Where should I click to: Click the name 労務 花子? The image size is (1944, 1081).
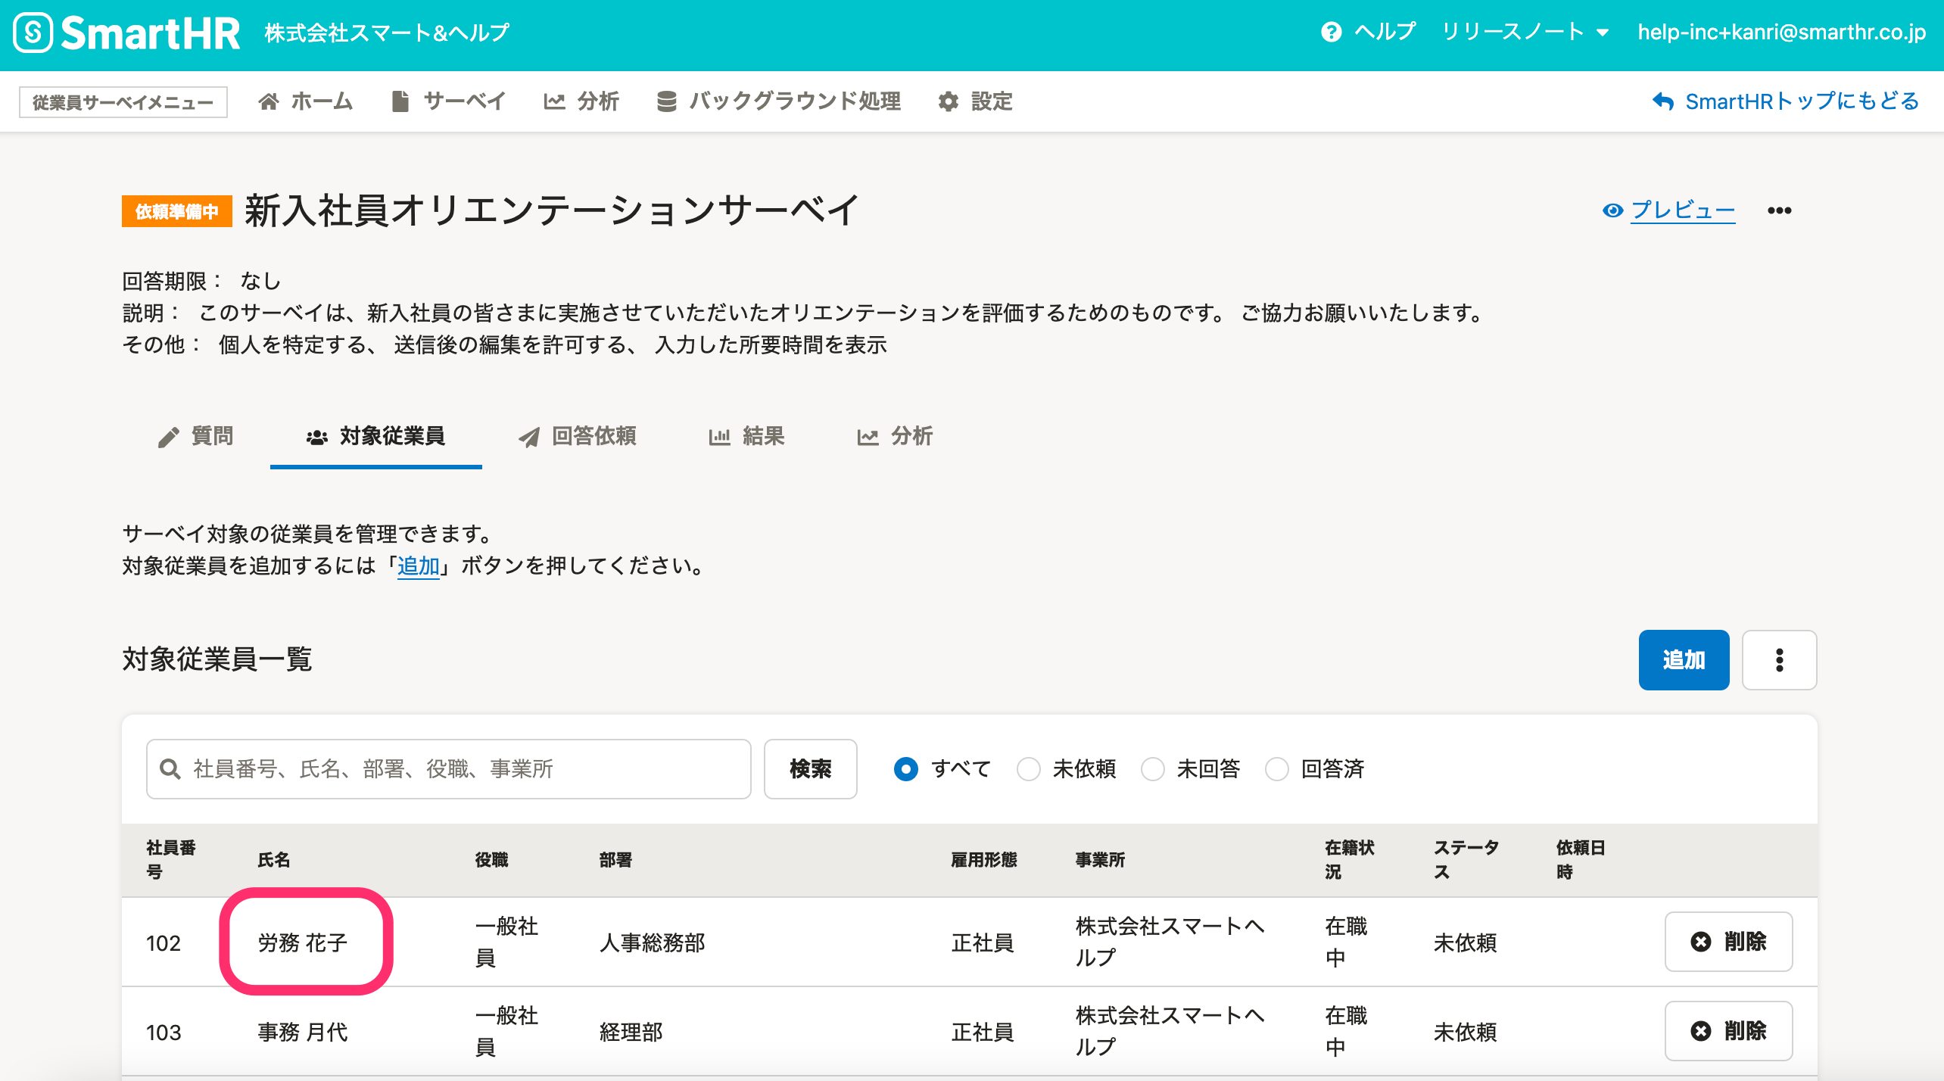click(x=303, y=942)
